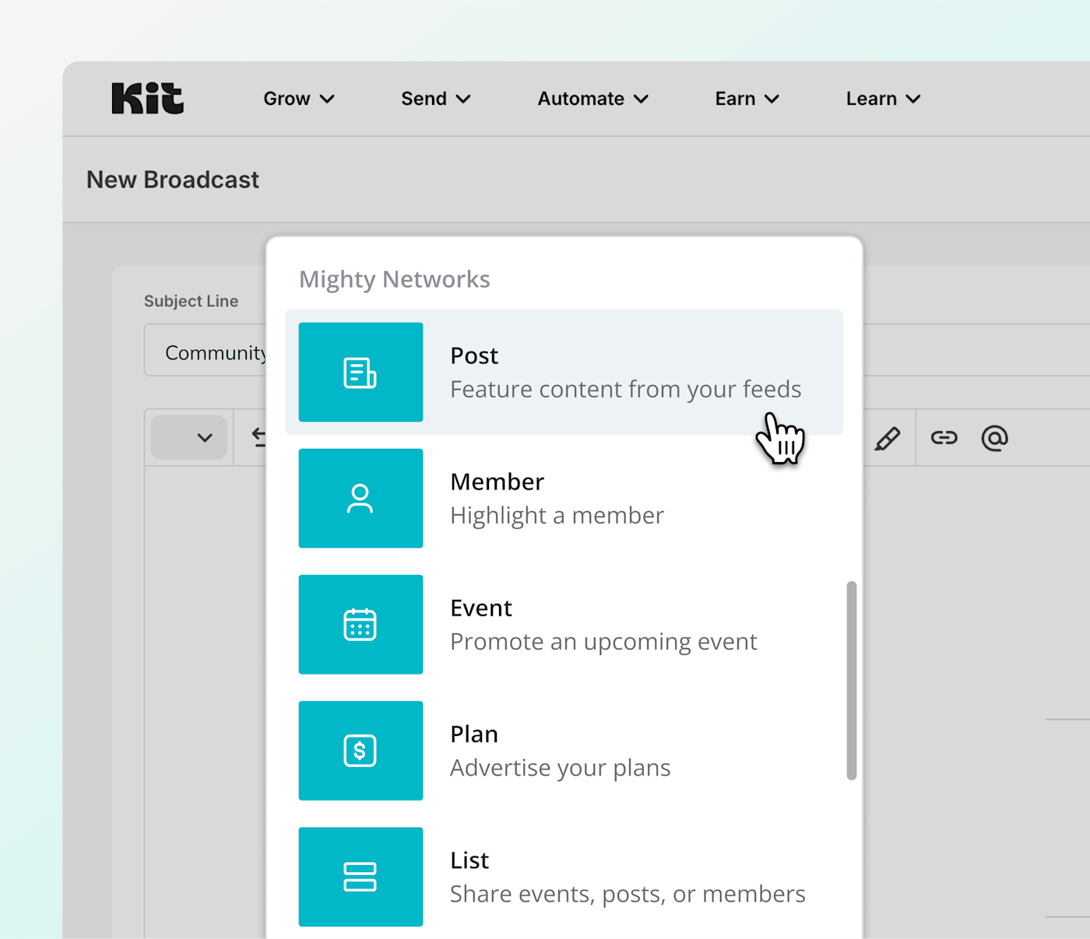Select the Post teal icon tile
This screenshot has height=939, width=1090.
(x=360, y=372)
